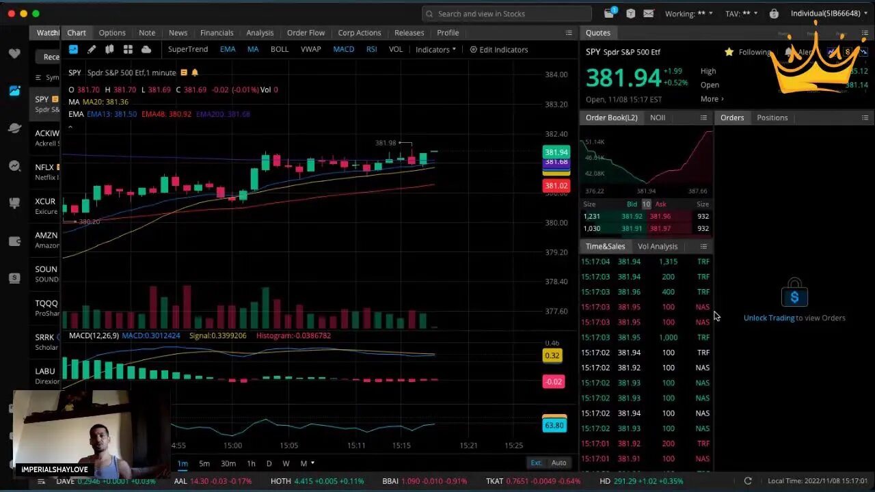Click the orange note icon beside chart title
Image resolution: width=875 pixels, height=492 pixels.
click(184, 72)
